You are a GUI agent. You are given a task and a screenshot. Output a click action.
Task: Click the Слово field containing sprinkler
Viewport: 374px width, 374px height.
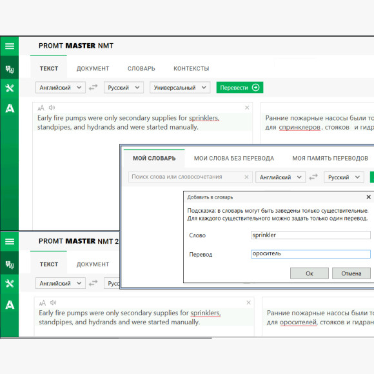pyautogui.click(x=311, y=235)
